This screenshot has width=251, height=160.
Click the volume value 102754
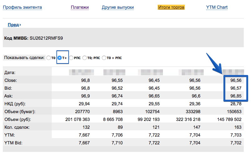pyautogui.click(x=152, y=112)
